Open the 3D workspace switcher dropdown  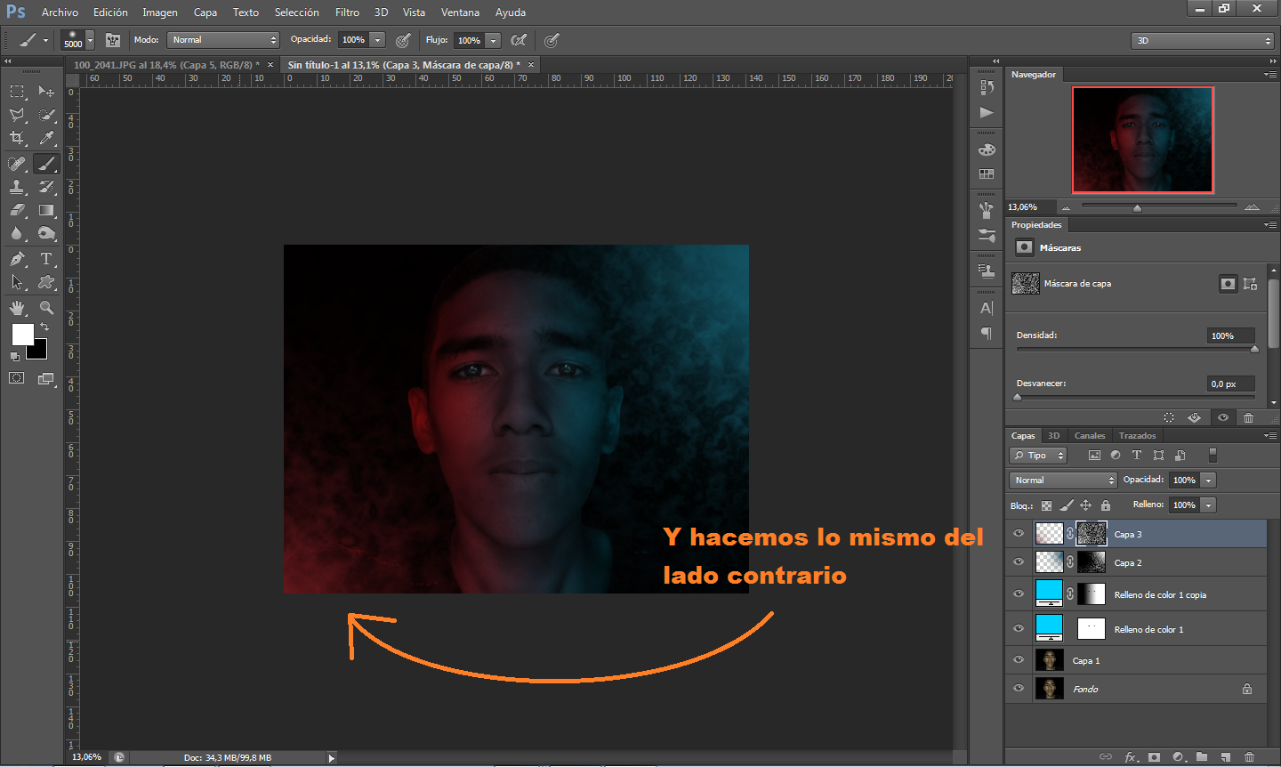point(1204,40)
